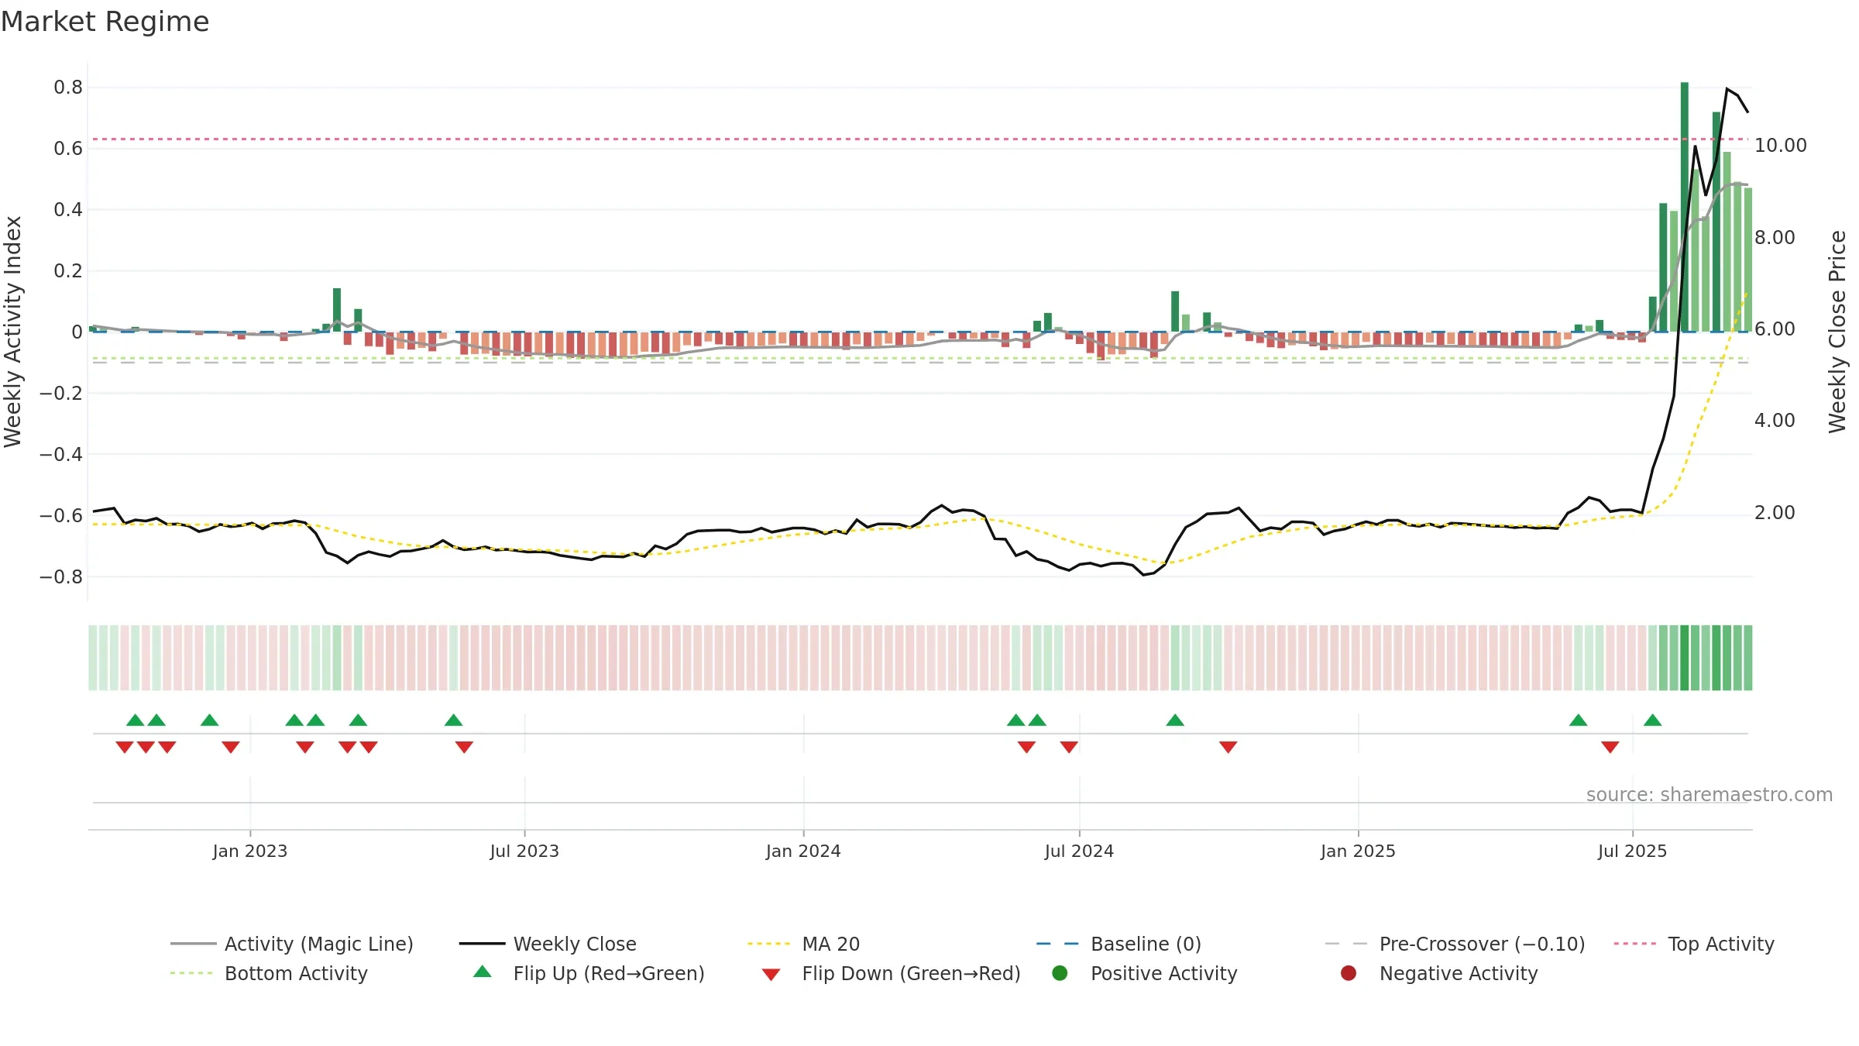The image size is (1859, 1046).
Task: Toggle the Top Activity legend entry
Action: click(x=1693, y=944)
